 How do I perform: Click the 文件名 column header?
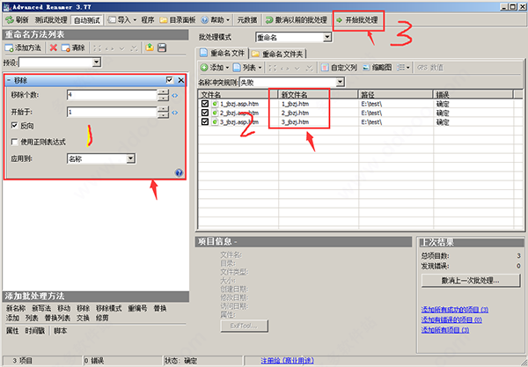pos(238,95)
